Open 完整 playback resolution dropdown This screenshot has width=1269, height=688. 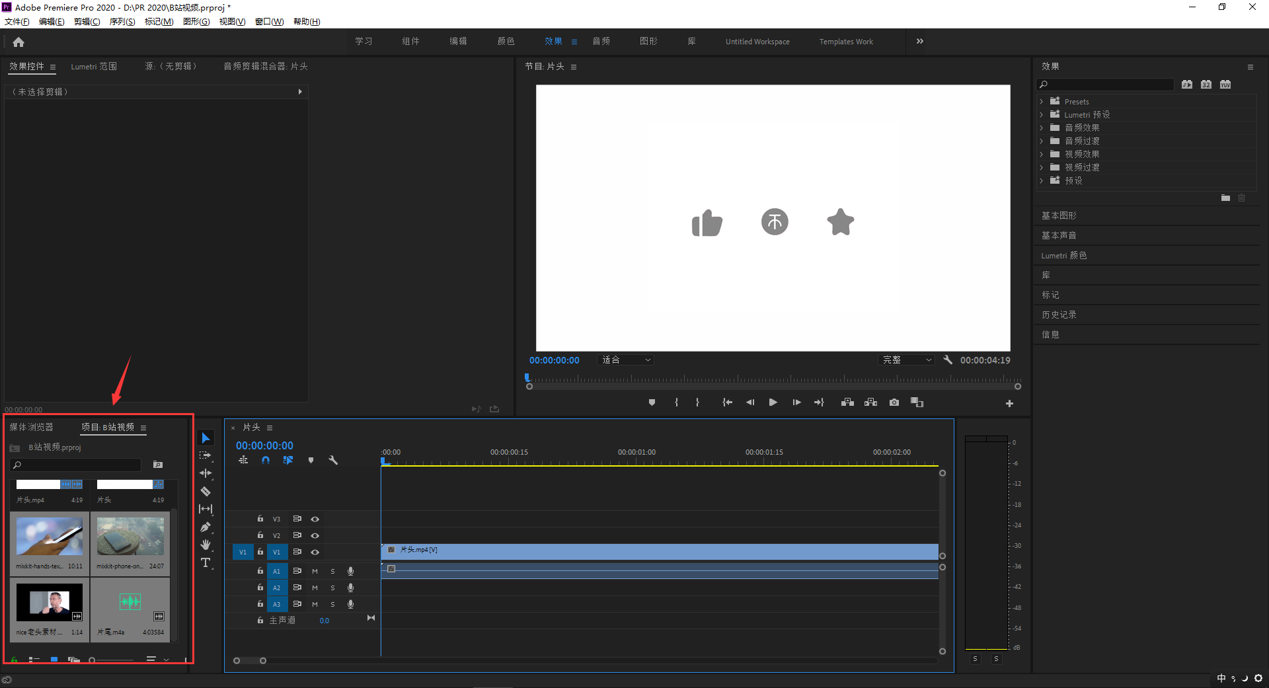click(906, 360)
